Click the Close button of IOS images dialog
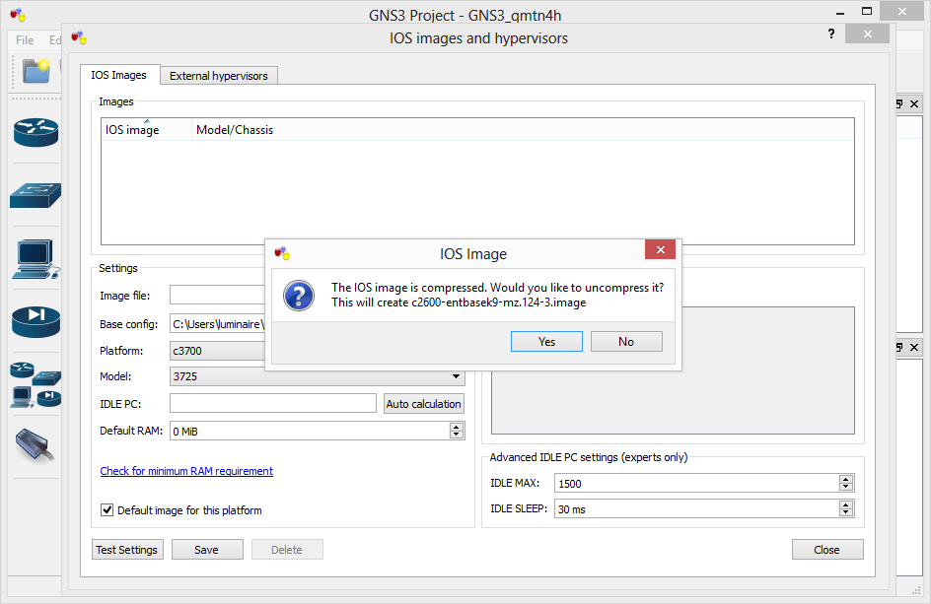This screenshot has width=931, height=604. coord(827,550)
